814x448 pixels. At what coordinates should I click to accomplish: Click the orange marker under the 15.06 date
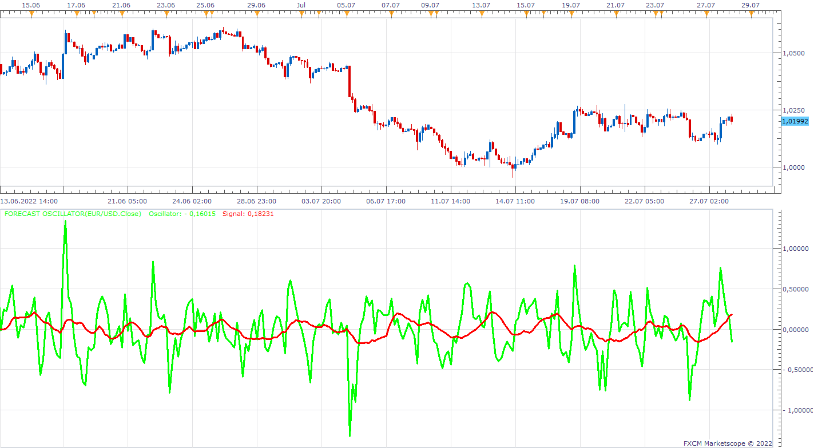(x=31, y=14)
